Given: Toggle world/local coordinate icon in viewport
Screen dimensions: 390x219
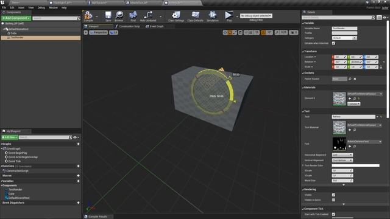Looking at the screenshot, I should (240, 32).
